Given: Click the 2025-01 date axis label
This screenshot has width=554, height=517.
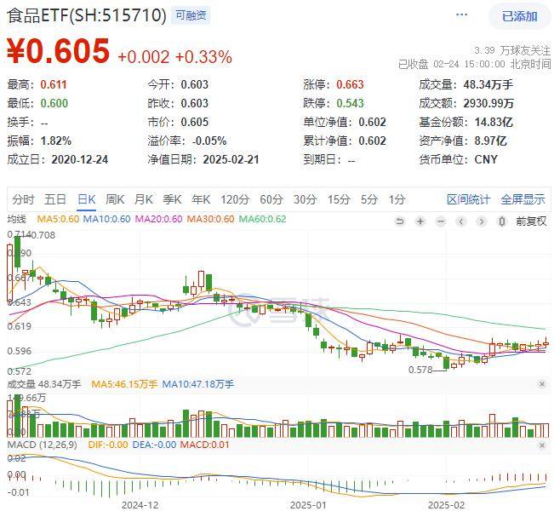Looking at the screenshot, I should coord(308,505).
